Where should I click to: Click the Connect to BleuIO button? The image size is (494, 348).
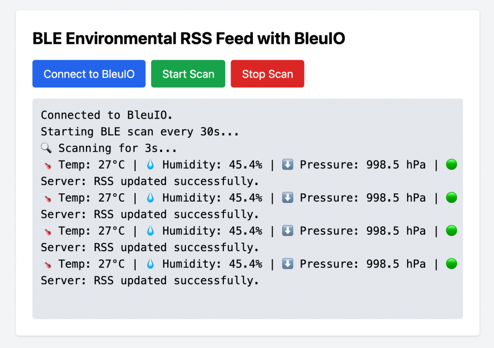[89, 74]
